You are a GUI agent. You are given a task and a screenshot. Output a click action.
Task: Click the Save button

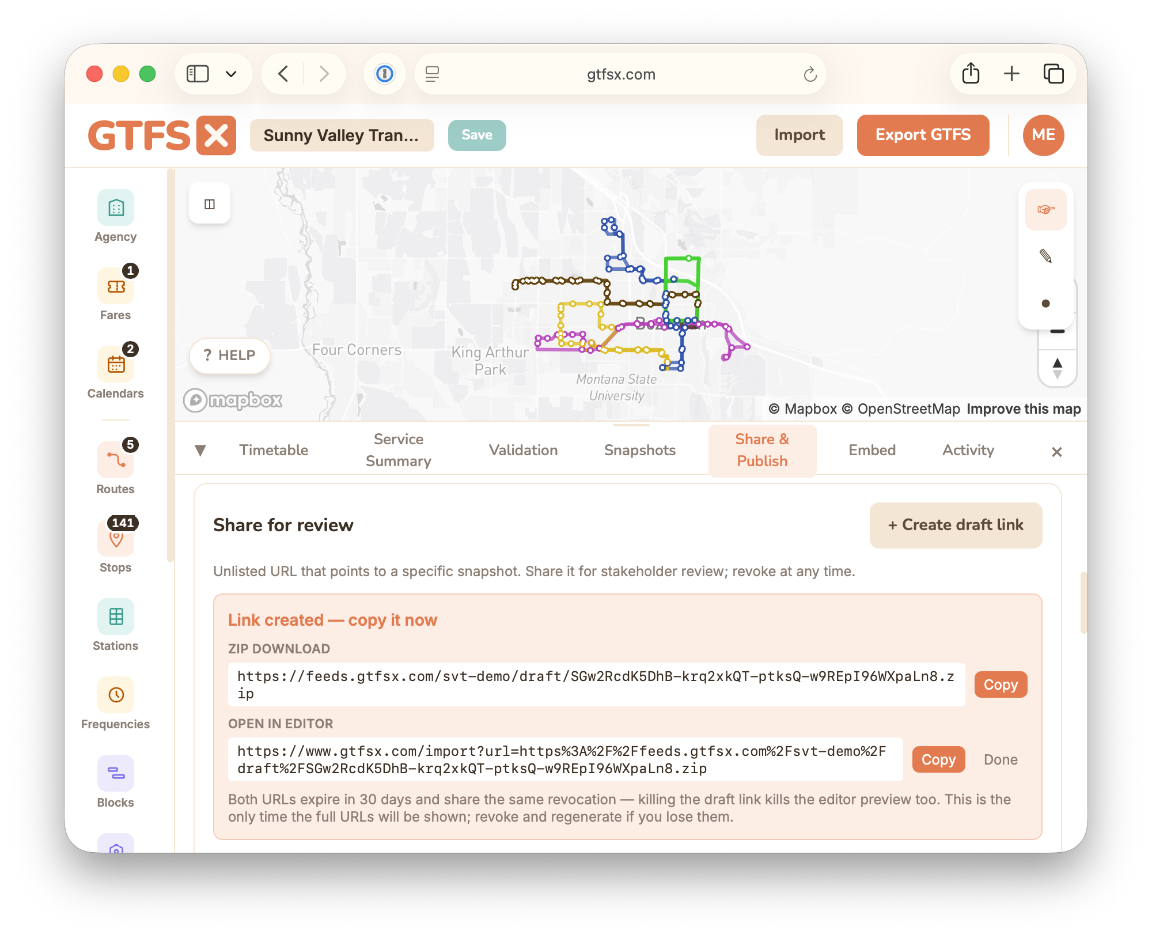tap(477, 135)
